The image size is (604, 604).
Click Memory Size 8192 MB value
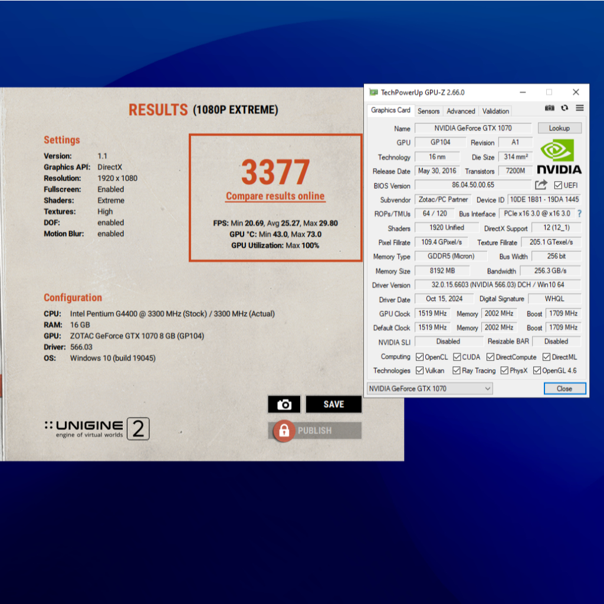pyautogui.click(x=442, y=271)
